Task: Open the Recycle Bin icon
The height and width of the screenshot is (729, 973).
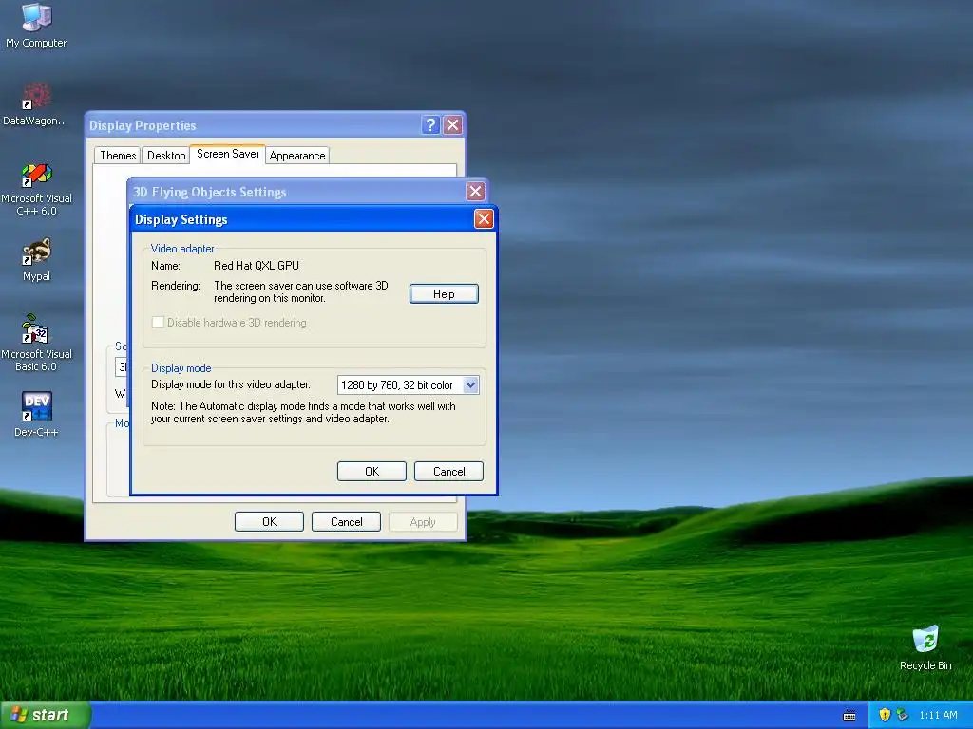Action: coord(925,647)
